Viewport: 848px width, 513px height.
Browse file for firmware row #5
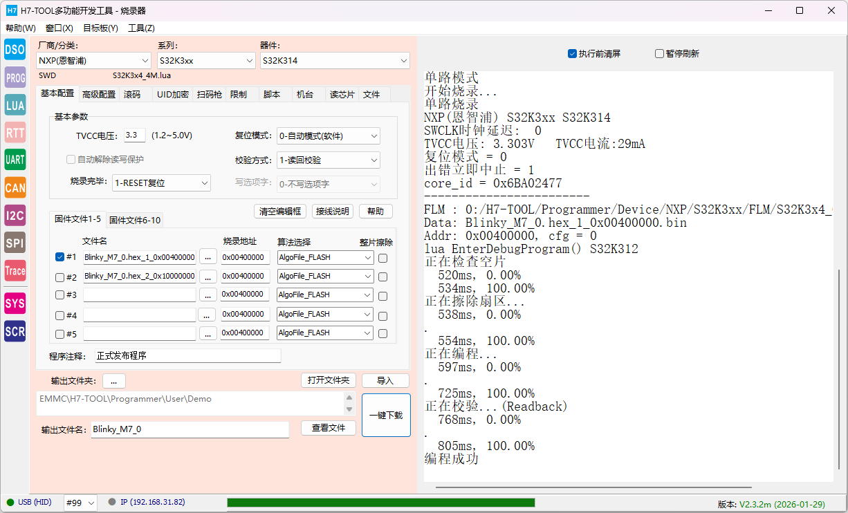pos(208,333)
